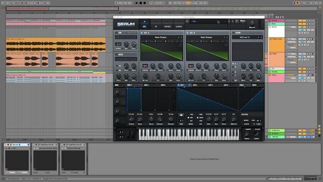This screenshot has height=182, width=323.
Task: Click the Link button in Ableton toolbar
Action: click(5, 3)
